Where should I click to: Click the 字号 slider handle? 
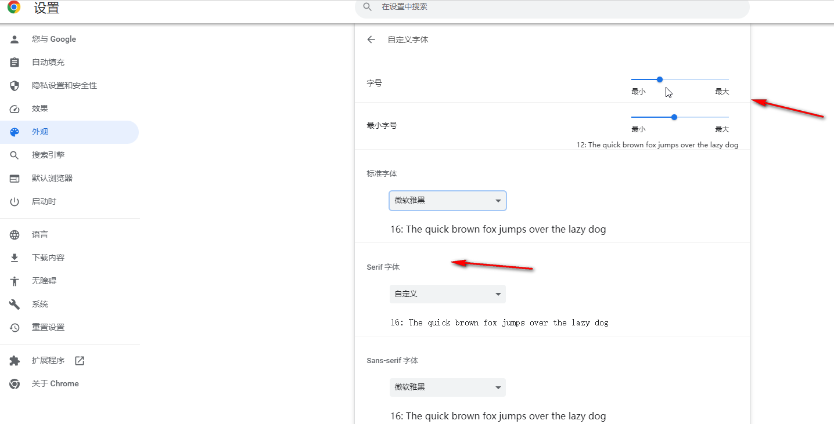(660, 79)
